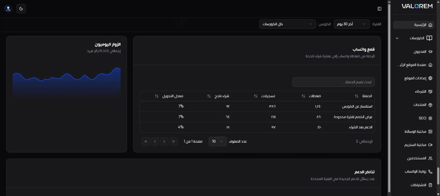The width and height of the screenshot is (440, 196).
Task: Select row عرض الخصم لفترة محدودة
Action: [x=257, y=117]
